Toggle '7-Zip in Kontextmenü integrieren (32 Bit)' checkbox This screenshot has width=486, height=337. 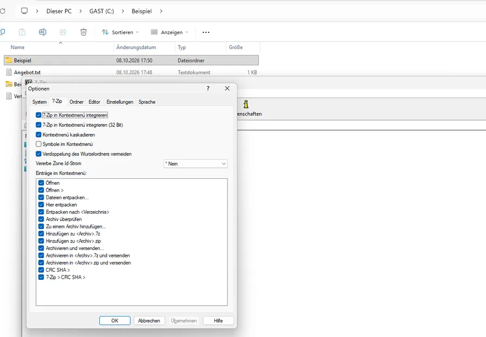pos(38,125)
